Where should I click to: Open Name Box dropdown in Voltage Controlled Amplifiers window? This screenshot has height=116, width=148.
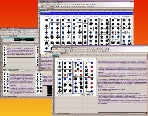9,36
